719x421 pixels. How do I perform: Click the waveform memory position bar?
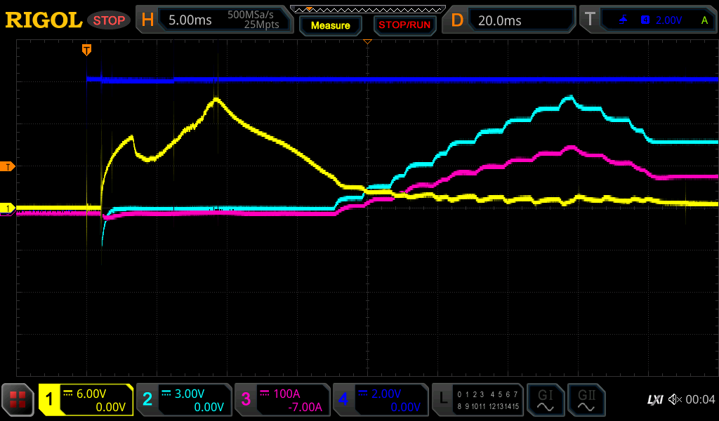pos(367,9)
